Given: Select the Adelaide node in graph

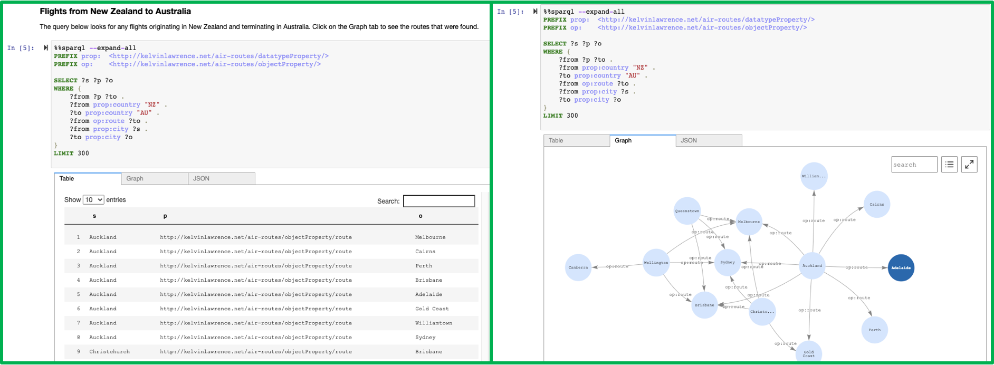Looking at the screenshot, I should click(x=901, y=267).
